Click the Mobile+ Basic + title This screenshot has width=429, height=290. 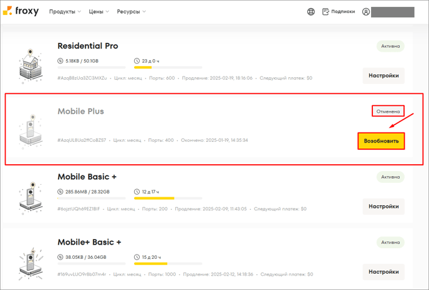[x=89, y=242]
